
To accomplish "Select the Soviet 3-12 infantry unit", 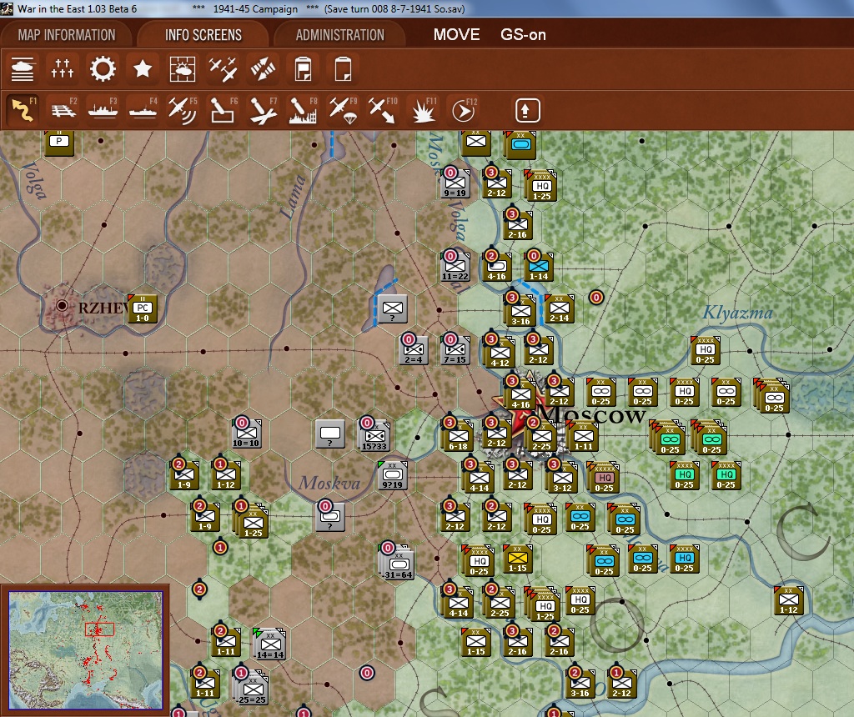I will [562, 479].
